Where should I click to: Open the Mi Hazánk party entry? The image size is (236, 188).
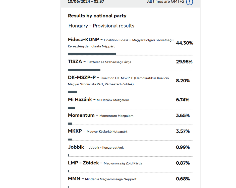point(80,100)
